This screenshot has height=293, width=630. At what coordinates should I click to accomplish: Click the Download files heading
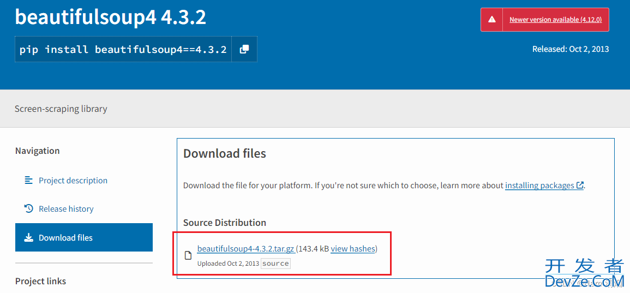tap(225, 153)
